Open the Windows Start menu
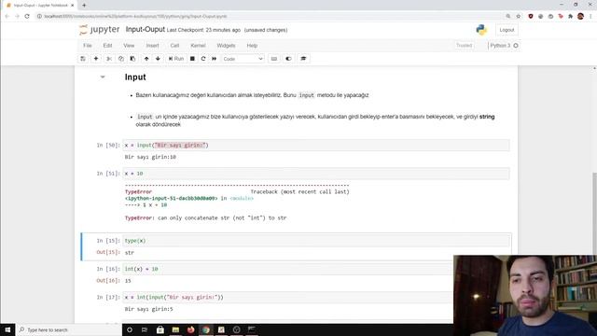Image resolution: width=597 pixels, height=336 pixels. (x=7, y=329)
